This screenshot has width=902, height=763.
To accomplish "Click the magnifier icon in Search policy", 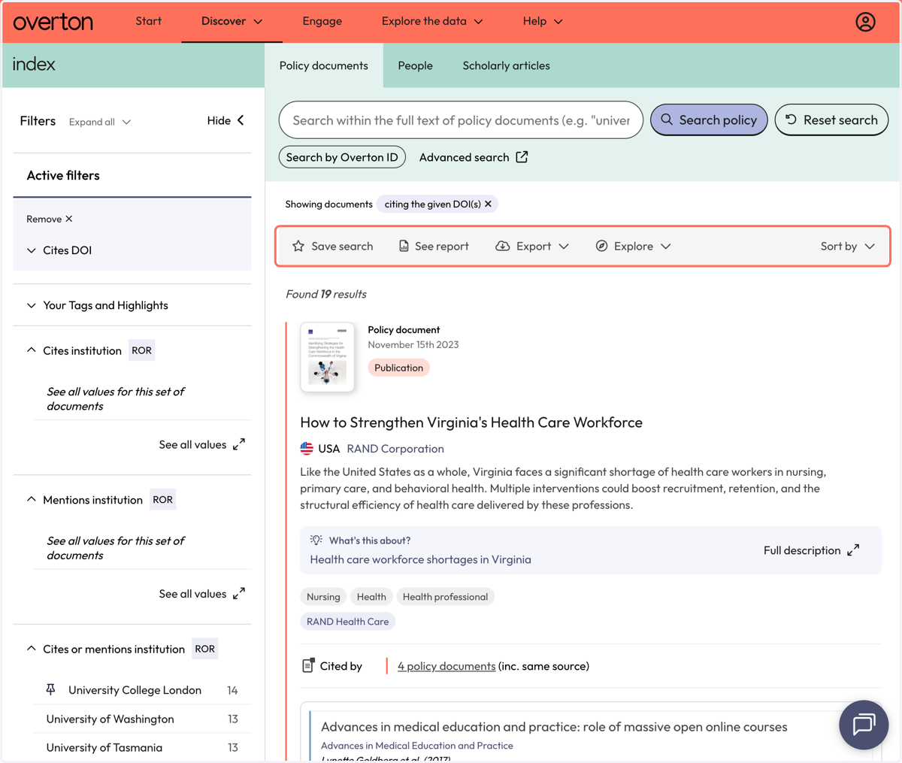I will [667, 120].
